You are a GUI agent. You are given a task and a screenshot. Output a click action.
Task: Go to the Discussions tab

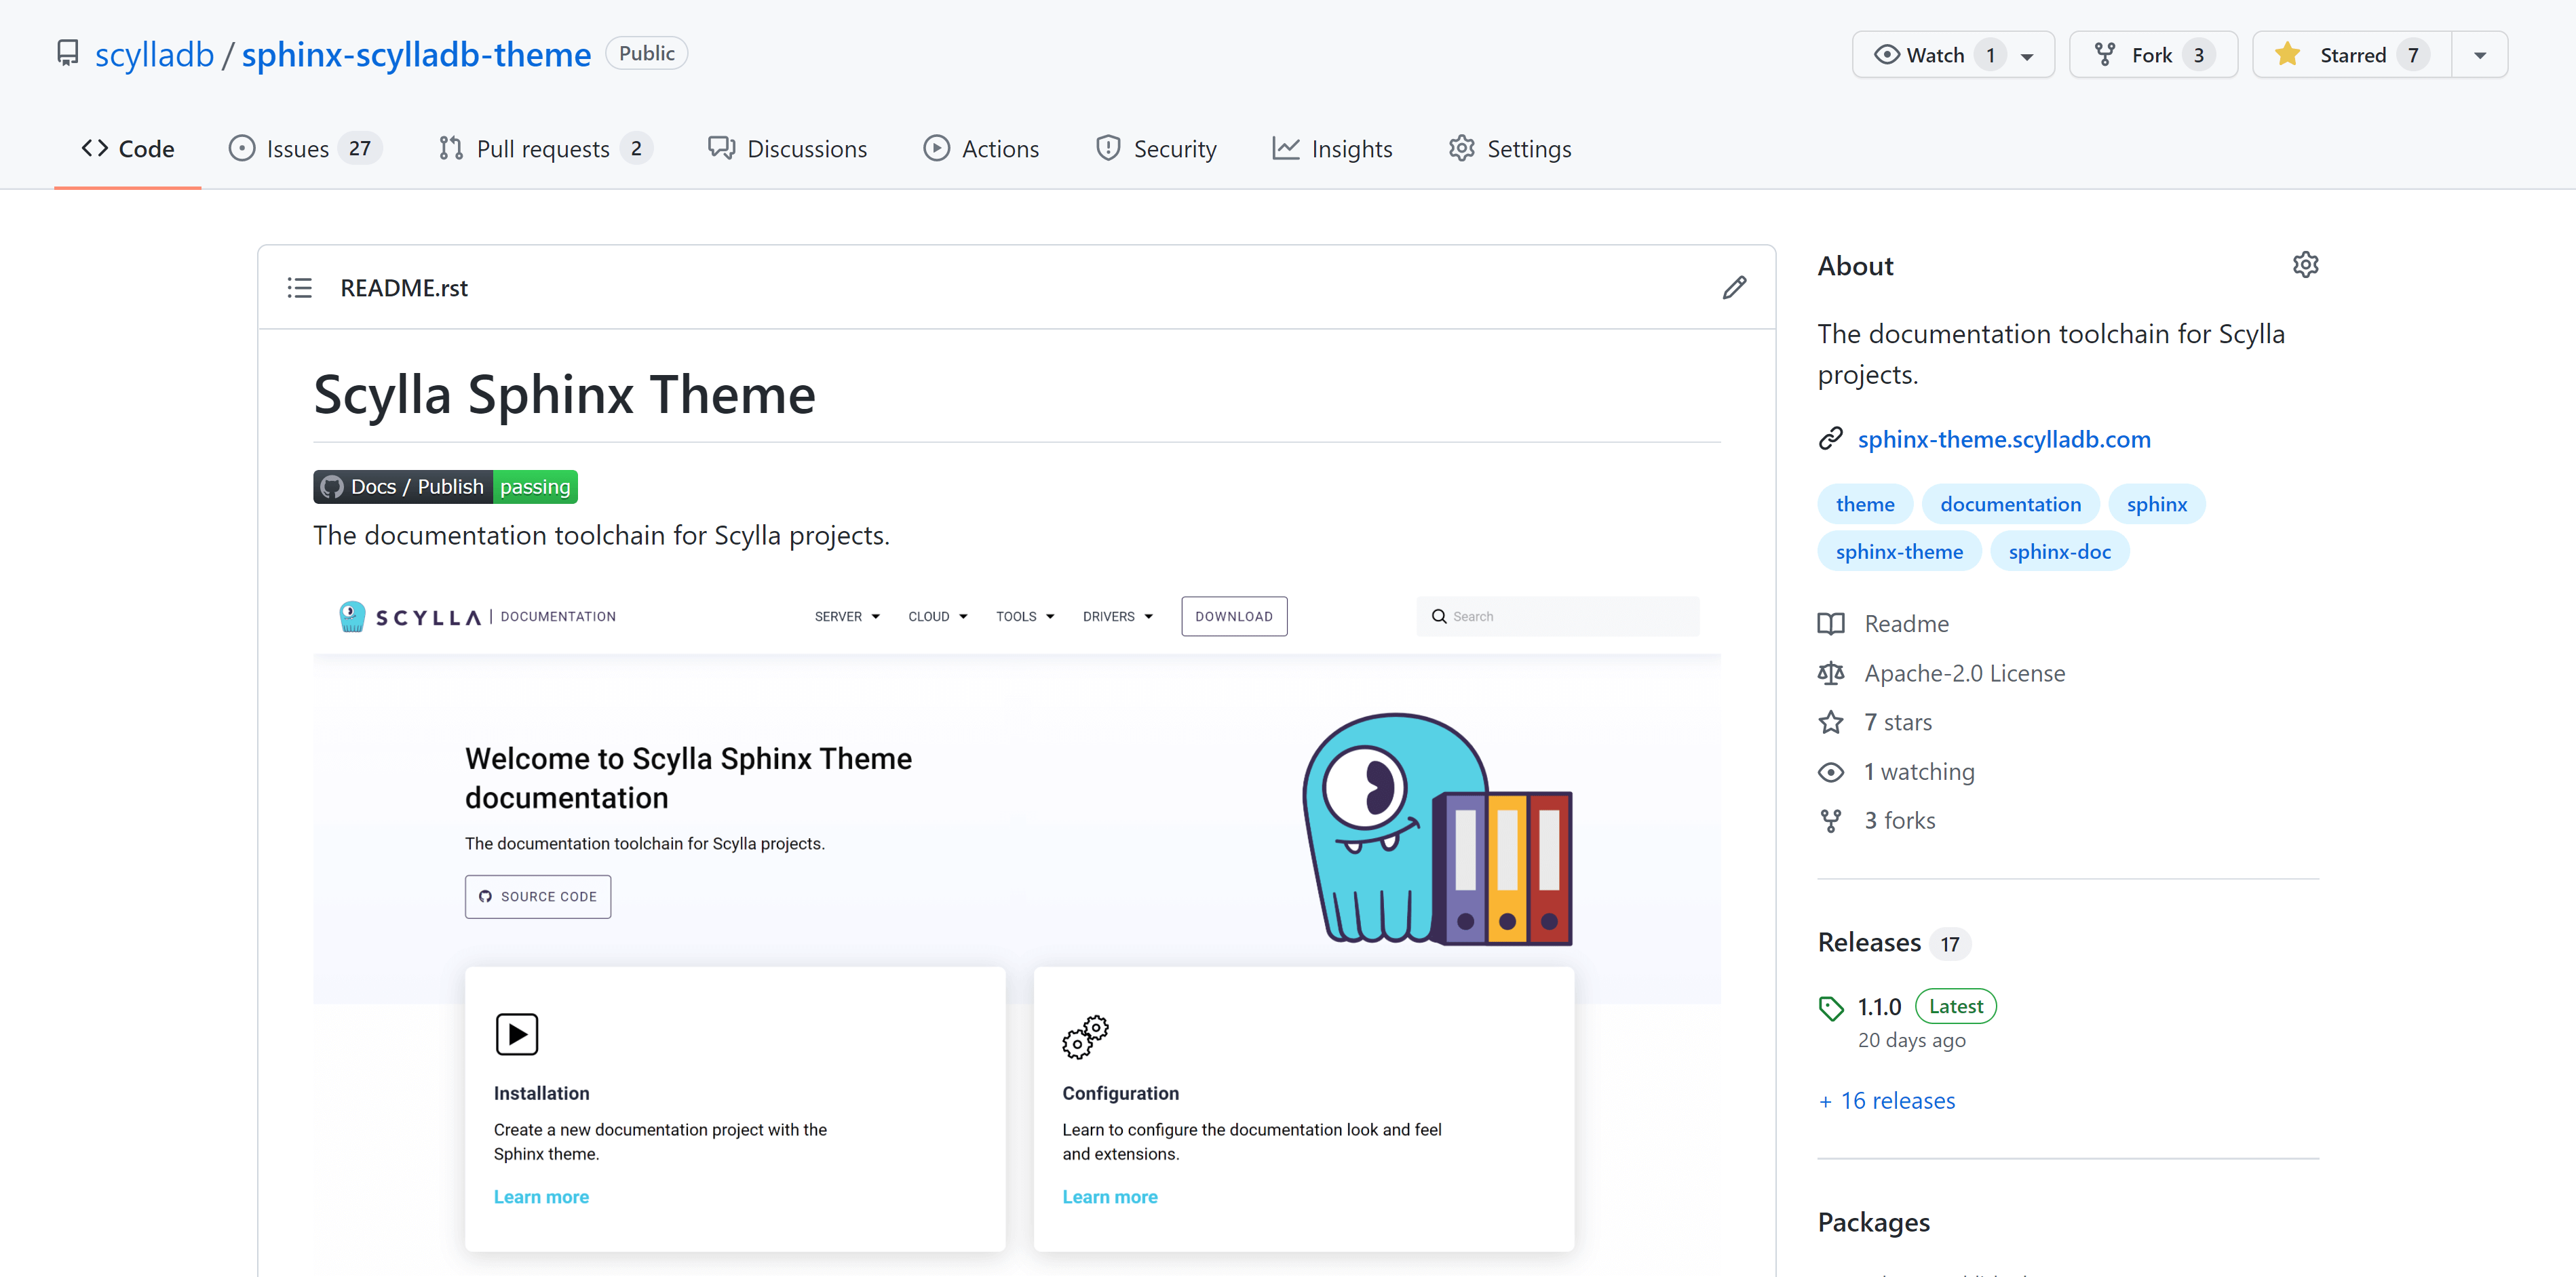788,149
